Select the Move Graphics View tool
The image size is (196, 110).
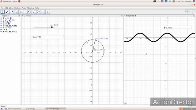coord(48,12)
